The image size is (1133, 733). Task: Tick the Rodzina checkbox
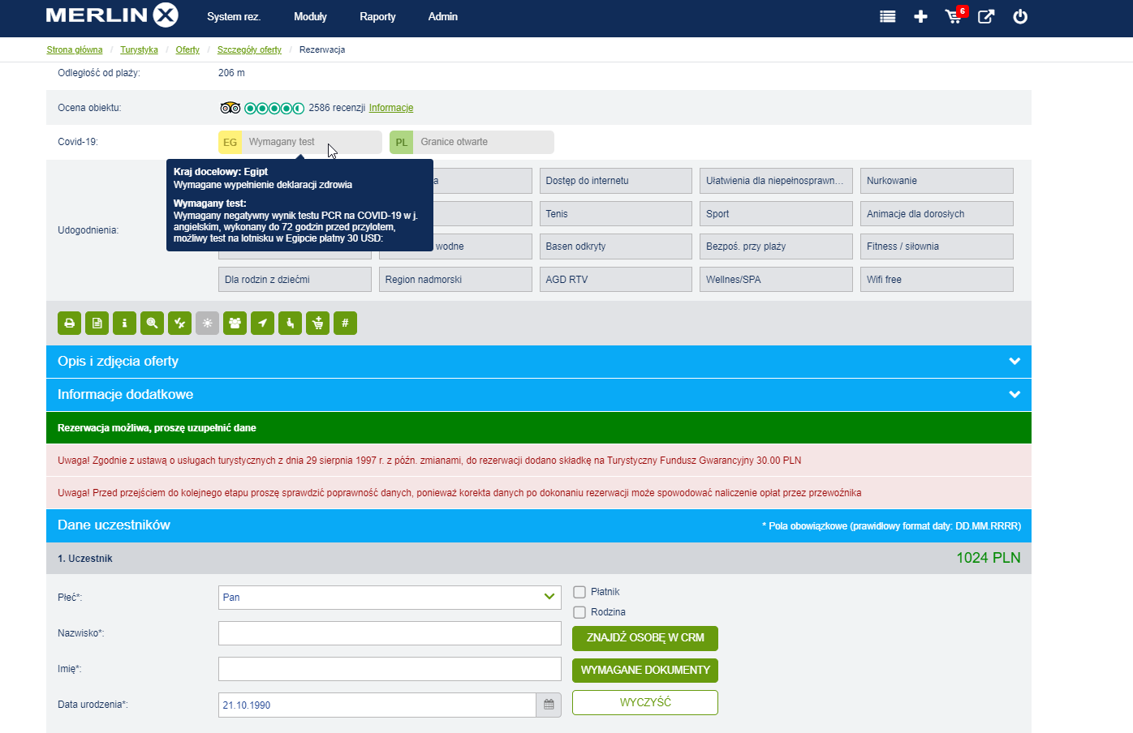(x=579, y=612)
